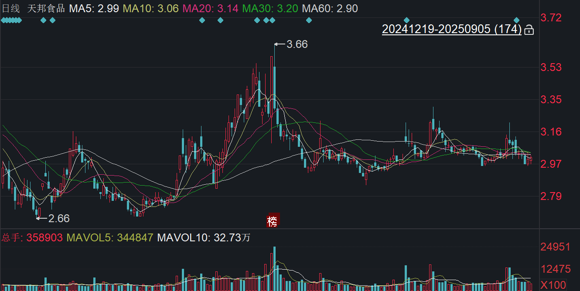The image size is (580, 291).
Task: Click the diamond marker below the MA60 label
Action: pyautogui.click(x=309, y=20)
